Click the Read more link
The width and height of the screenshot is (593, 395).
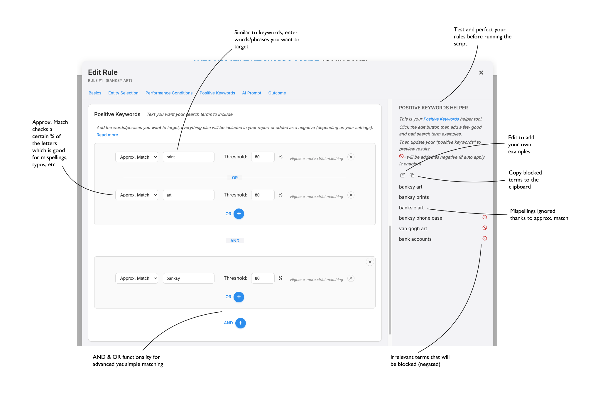click(107, 135)
